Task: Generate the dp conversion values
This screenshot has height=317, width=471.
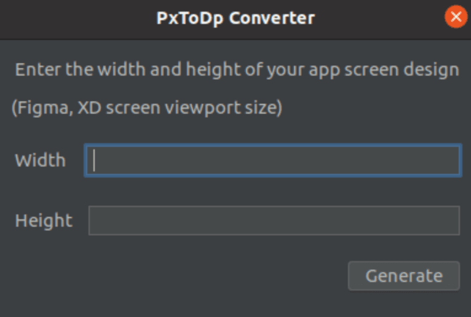Action: tap(404, 276)
